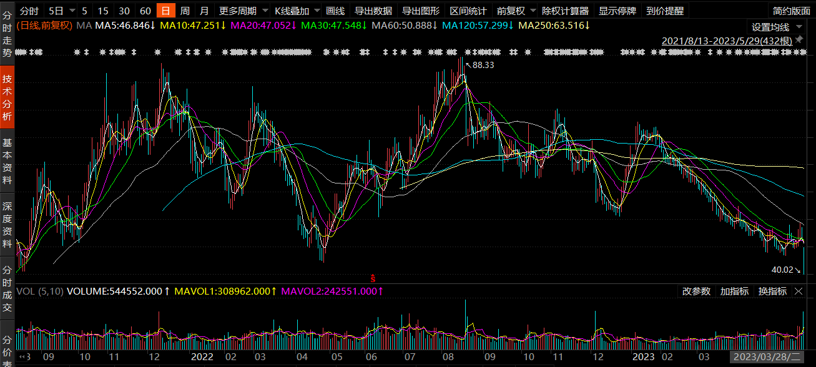The height and width of the screenshot is (367, 816).
Task: Click the rewind arrows at timeline start
Action: click(22, 357)
